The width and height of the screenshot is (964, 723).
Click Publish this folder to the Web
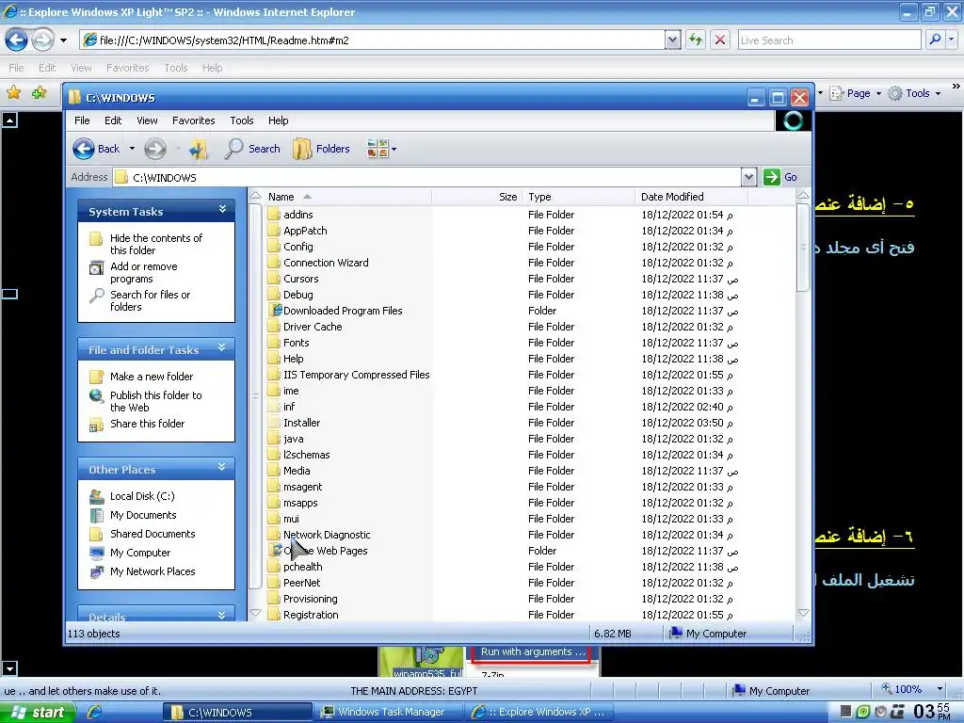point(155,401)
